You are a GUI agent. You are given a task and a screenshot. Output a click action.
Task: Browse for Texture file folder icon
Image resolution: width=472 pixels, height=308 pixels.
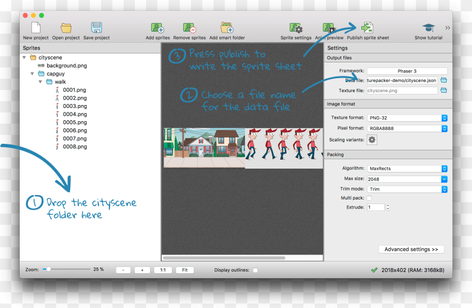click(444, 90)
